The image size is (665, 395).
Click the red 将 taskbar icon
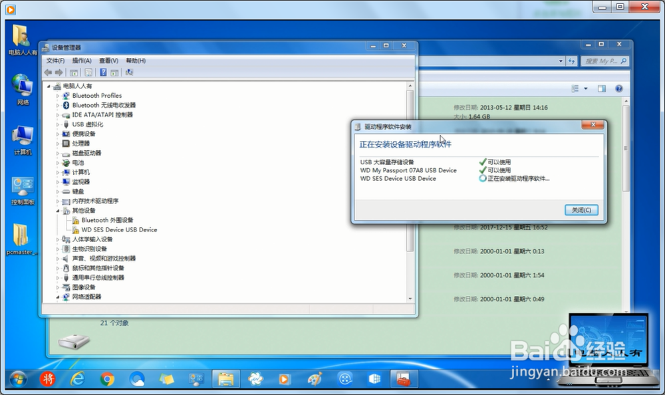pyautogui.click(x=47, y=379)
